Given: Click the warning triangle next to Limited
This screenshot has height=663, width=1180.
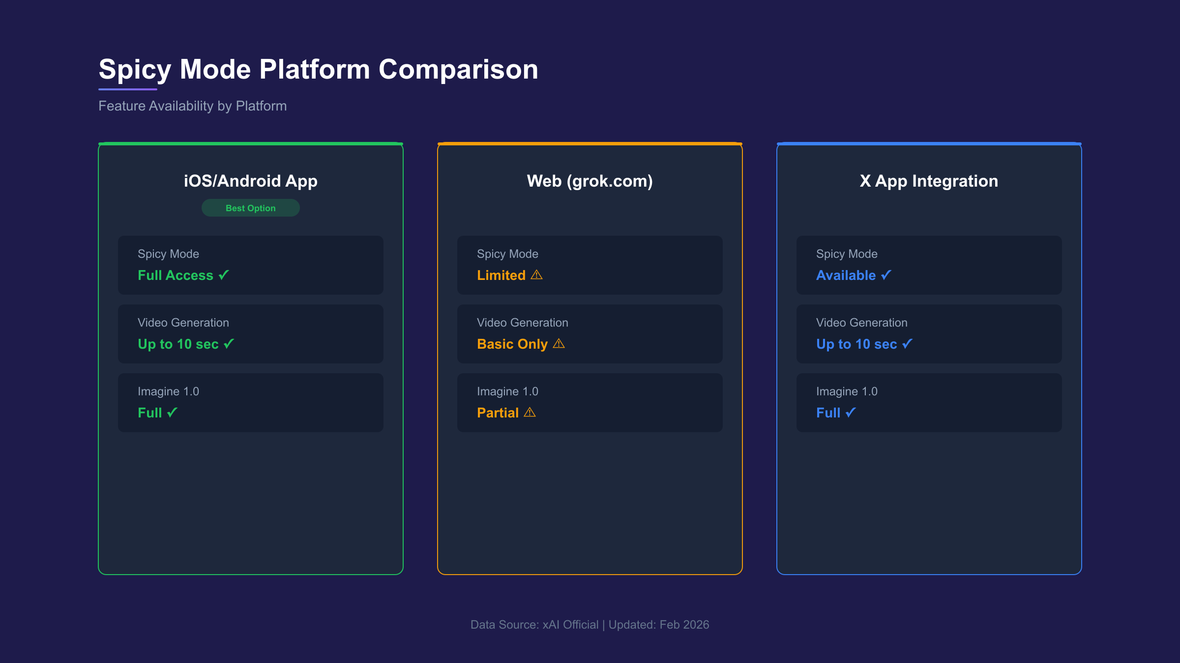Looking at the screenshot, I should [537, 275].
